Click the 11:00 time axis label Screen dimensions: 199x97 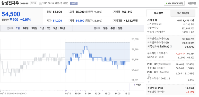tap(88, 94)
